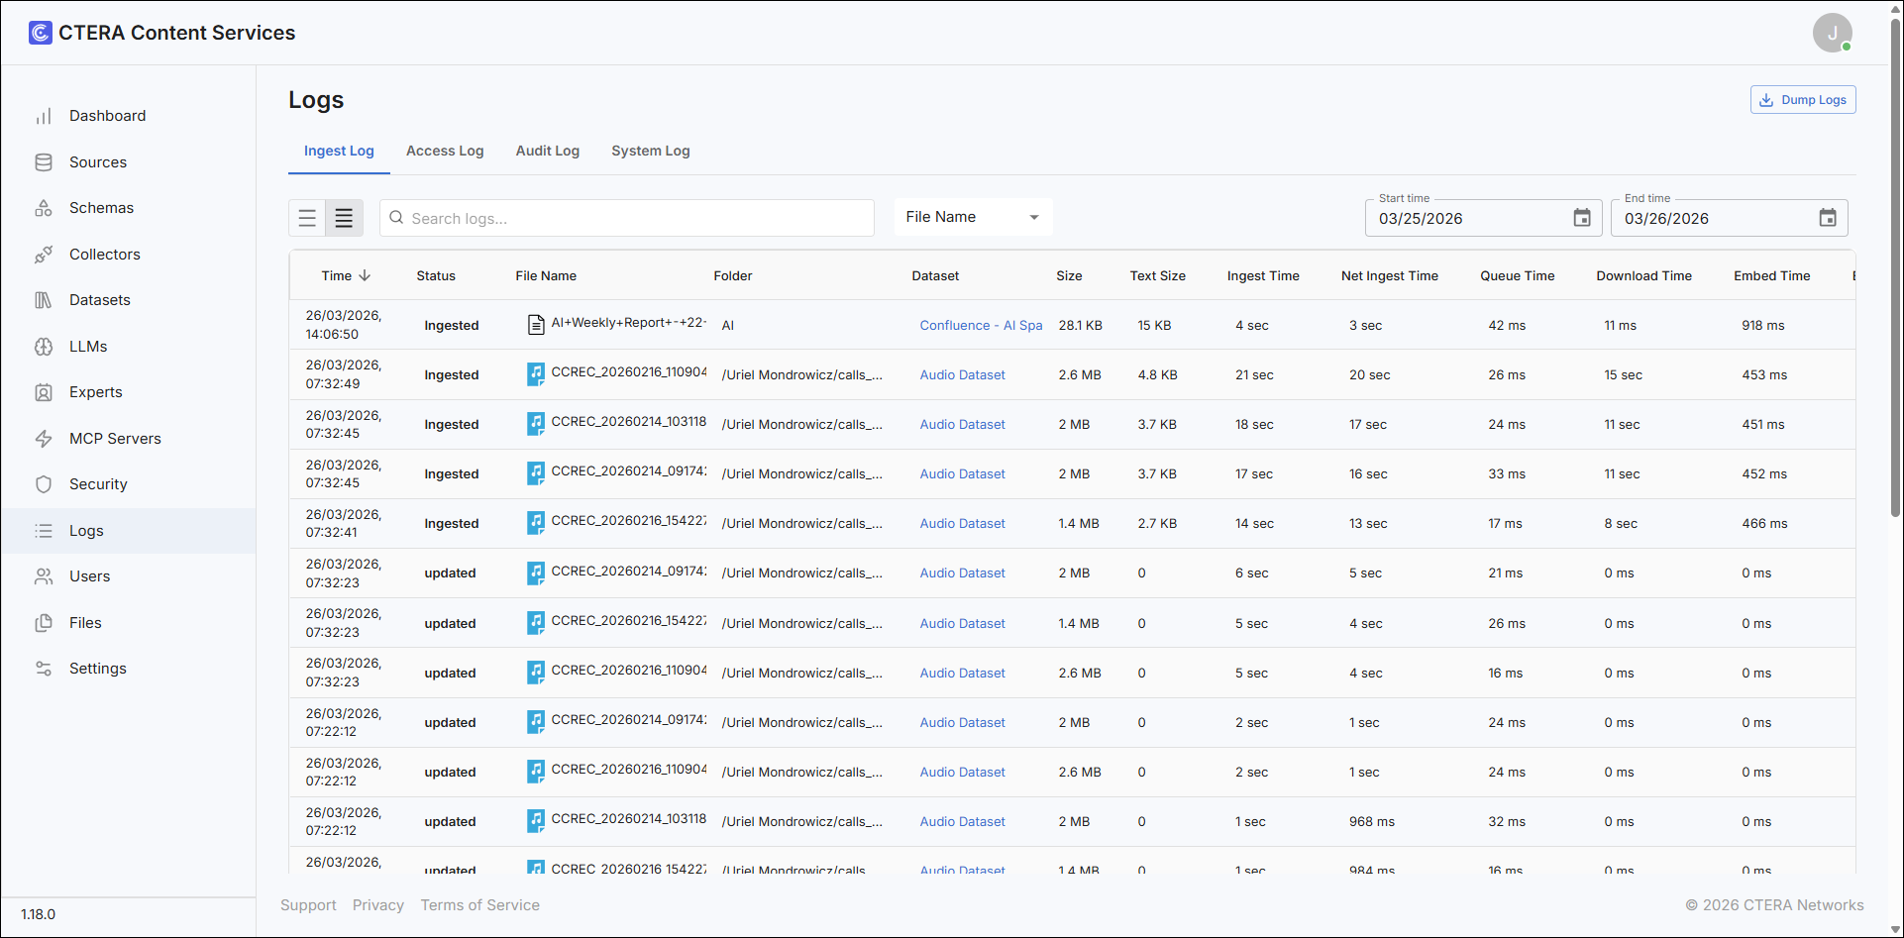1904x938 pixels.
Task: Open Users sidebar item
Action: point(128,576)
